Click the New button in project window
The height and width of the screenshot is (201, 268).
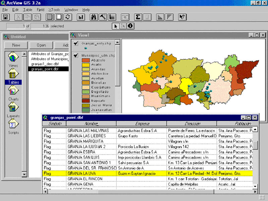tap(16, 45)
